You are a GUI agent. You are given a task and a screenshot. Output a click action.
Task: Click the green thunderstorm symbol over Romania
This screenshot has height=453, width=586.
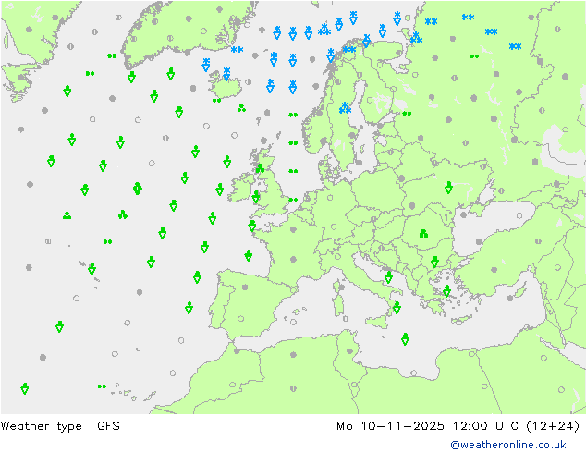[x=423, y=234]
